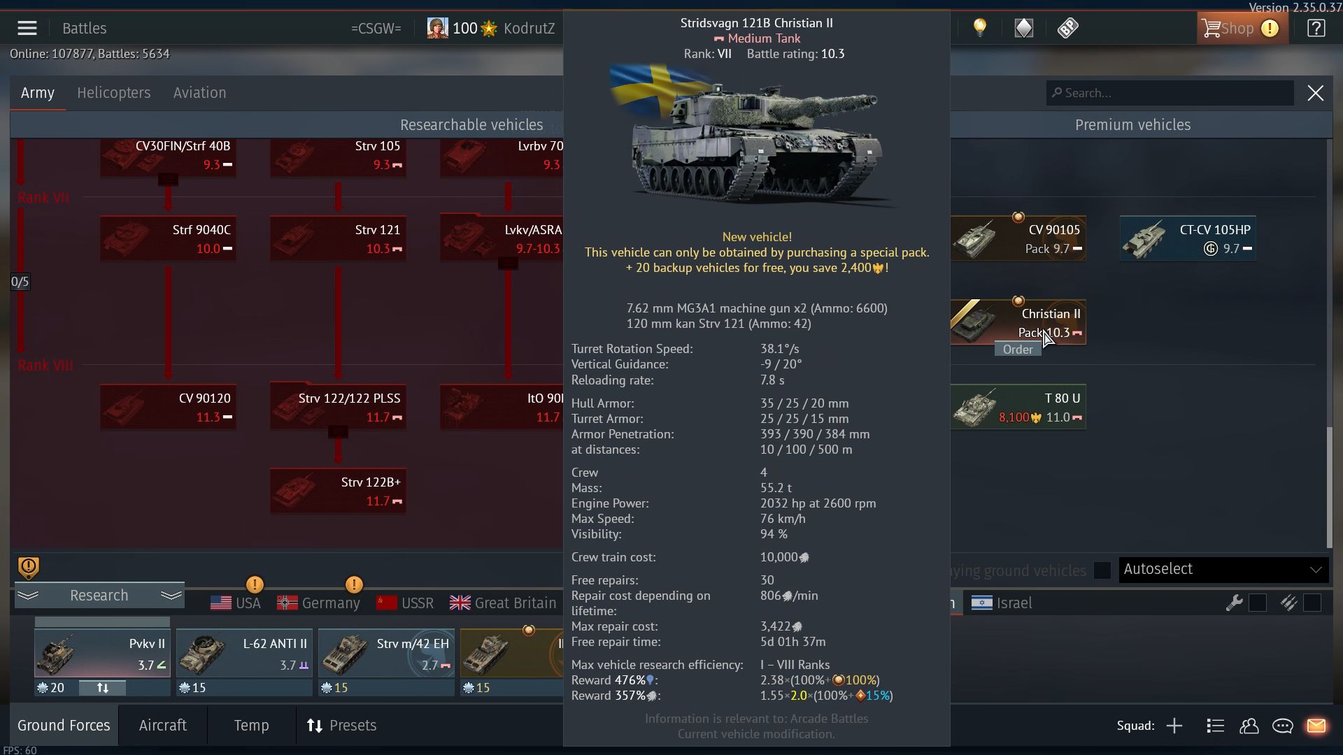Toggle the checkbox next to wrench icon

(x=1257, y=603)
